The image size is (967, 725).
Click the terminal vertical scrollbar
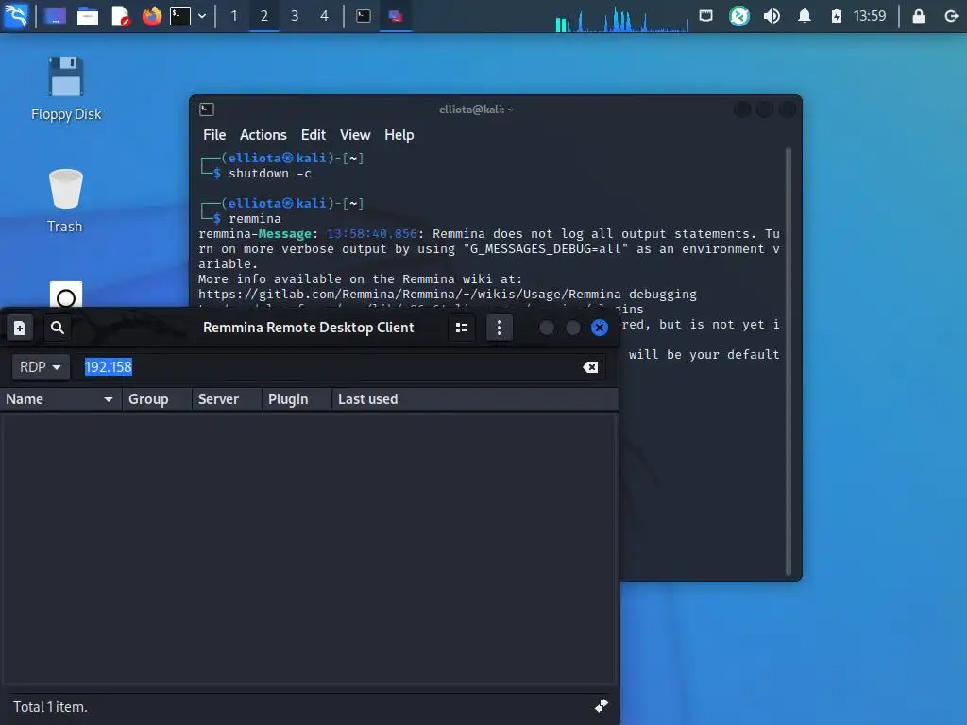(789, 362)
